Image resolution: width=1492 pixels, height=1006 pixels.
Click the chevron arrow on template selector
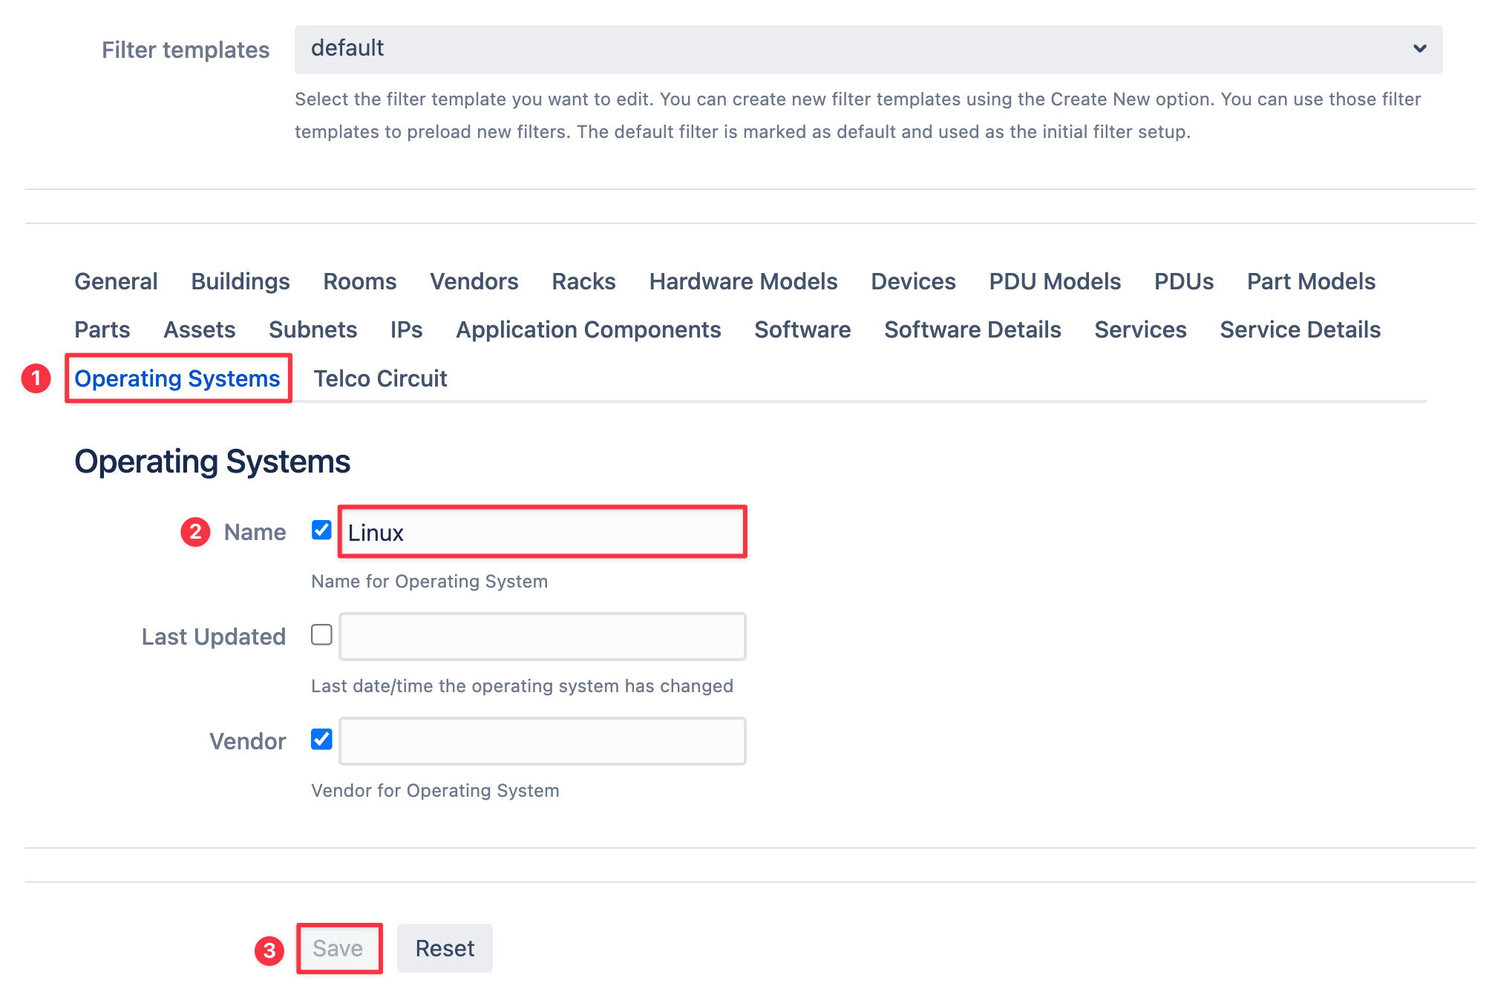pos(1419,49)
